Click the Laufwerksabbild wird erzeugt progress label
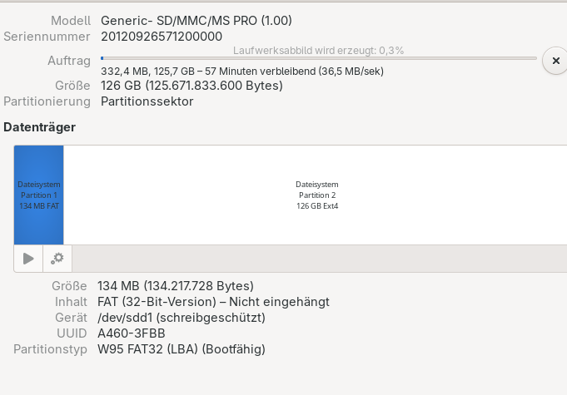The image size is (567, 395). (x=319, y=50)
